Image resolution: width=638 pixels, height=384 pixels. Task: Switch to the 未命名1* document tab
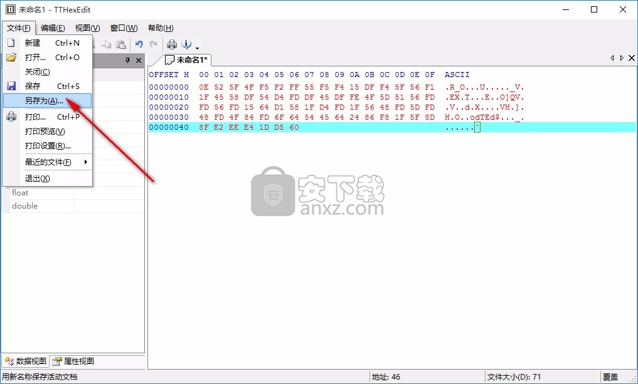point(187,60)
